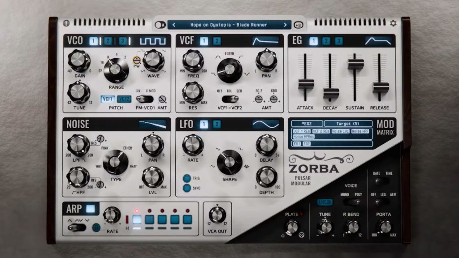Click the RELEASE slider handle
The image size is (459, 258).
point(381,87)
